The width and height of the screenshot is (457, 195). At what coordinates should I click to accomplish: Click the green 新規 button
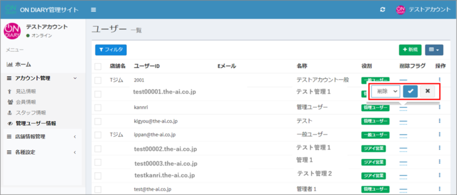point(410,50)
